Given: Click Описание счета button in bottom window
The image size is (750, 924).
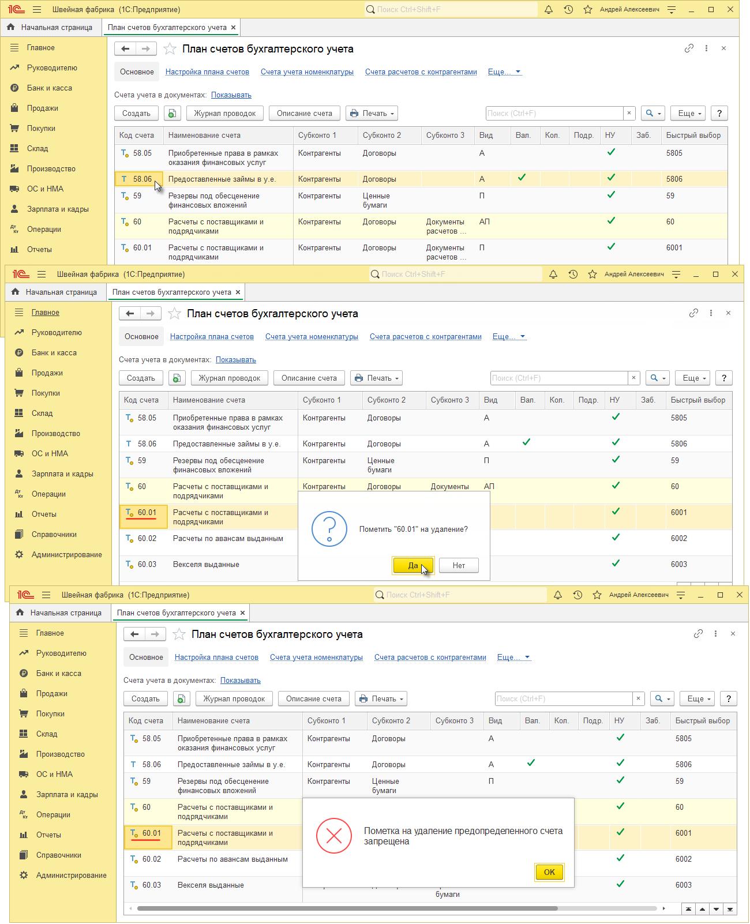Looking at the screenshot, I should tap(314, 699).
